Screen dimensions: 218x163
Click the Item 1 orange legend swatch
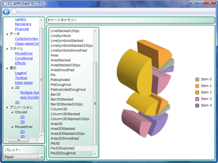pyautogui.click(x=197, y=86)
